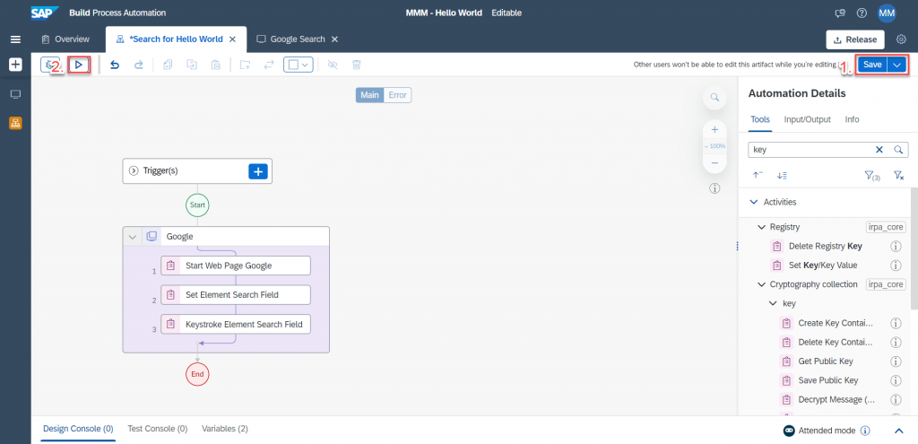The width and height of the screenshot is (918, 444).
Task: Show info for Set Key/Key Value
Action: coord(896,266)
